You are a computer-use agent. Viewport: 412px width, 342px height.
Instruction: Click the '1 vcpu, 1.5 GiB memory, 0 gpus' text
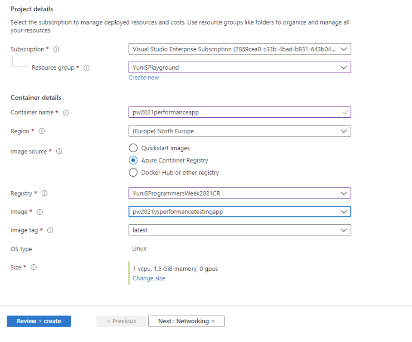click(x=175, y=269)
